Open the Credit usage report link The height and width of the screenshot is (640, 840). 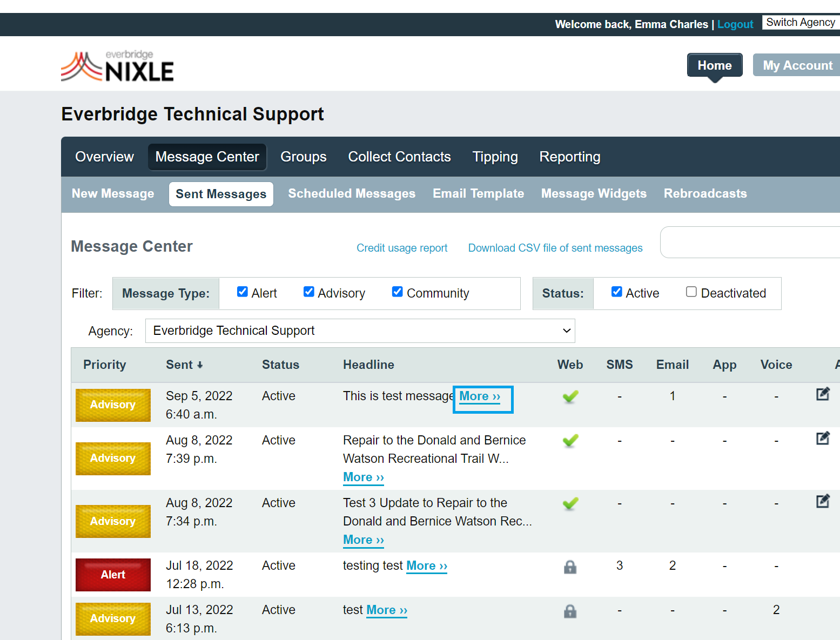[x=402, y=248]
